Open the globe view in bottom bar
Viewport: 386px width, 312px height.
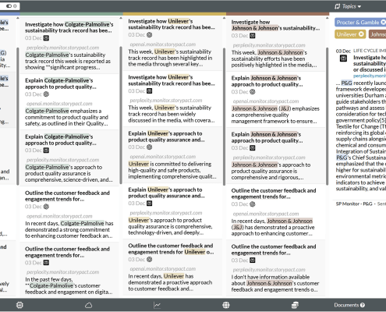[226, 305]
